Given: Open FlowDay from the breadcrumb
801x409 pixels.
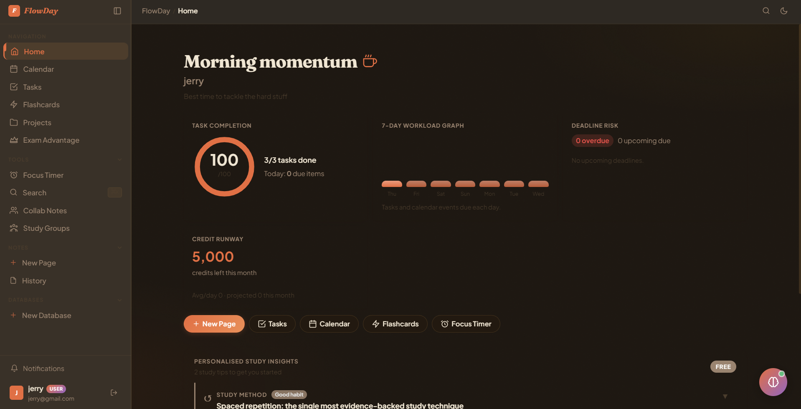Looking at the screenshot, I should click(x=156, y=11).
